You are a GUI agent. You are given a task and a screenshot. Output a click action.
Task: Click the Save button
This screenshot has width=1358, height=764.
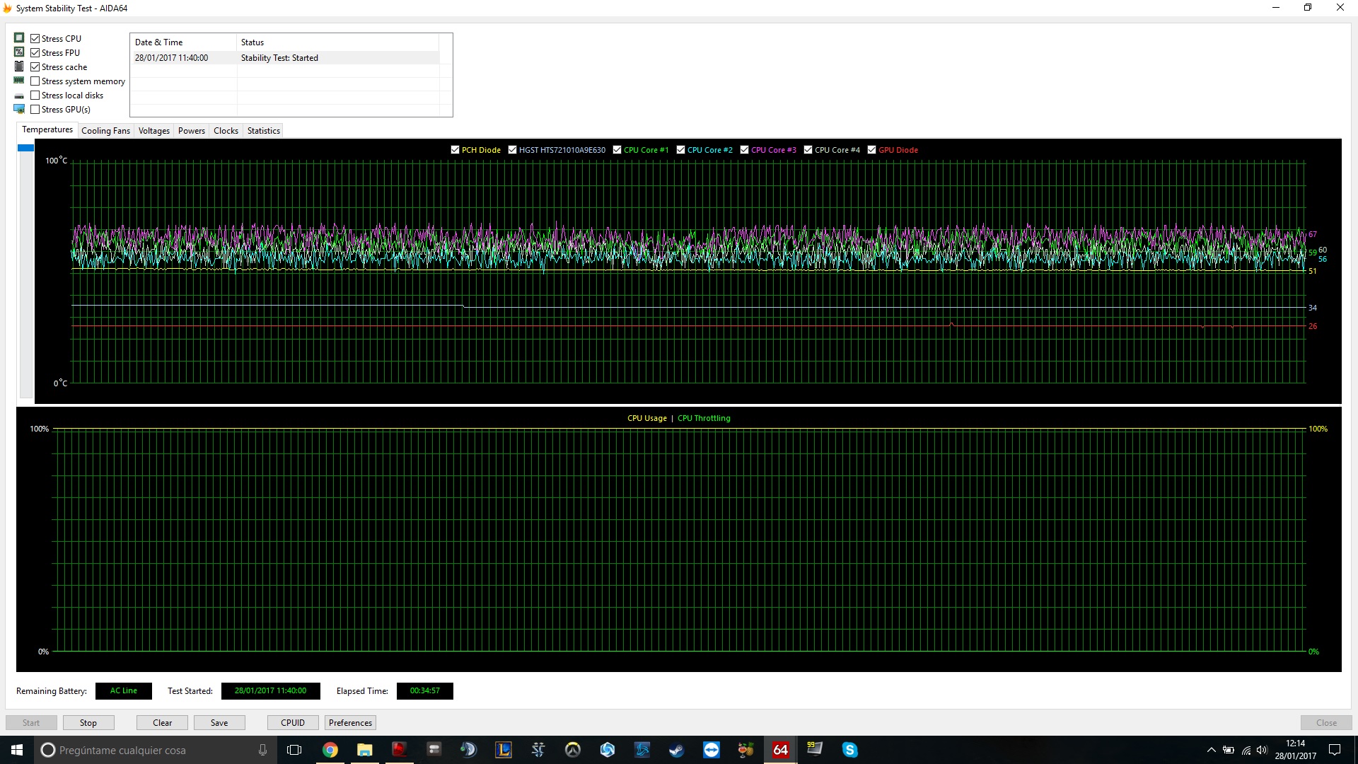coord(219,722)
